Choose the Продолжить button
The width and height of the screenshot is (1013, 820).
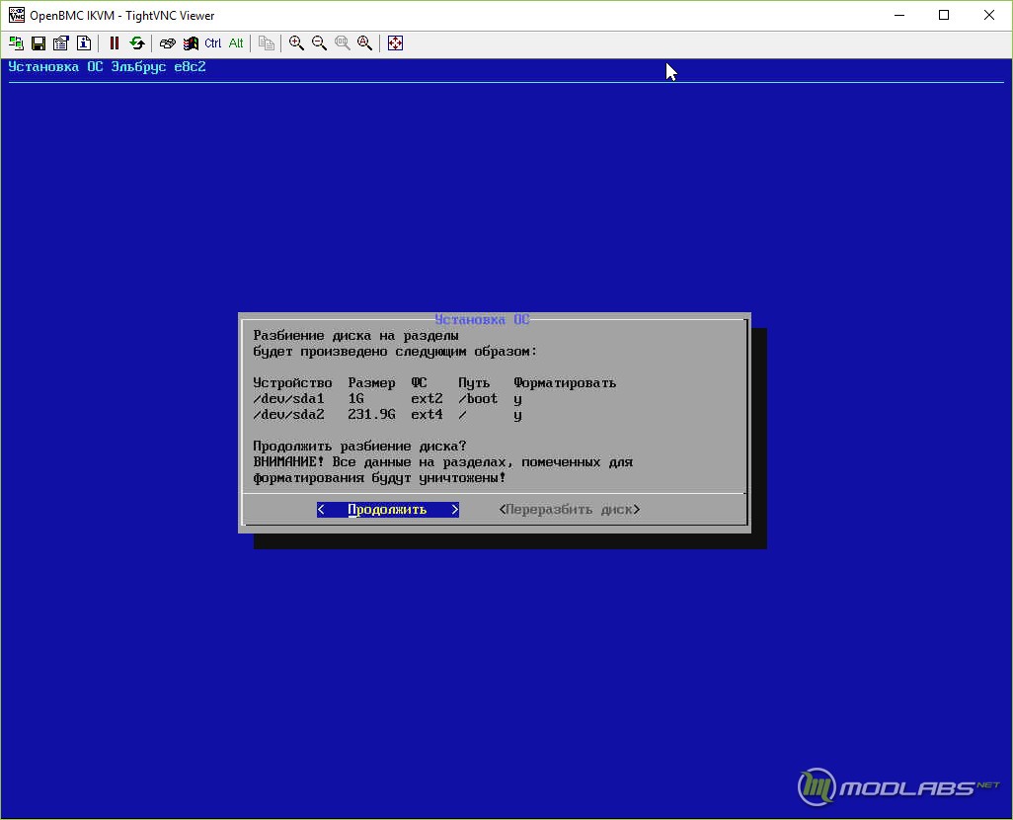[388, 510]
